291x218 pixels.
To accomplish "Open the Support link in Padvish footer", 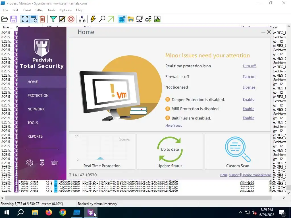I will click(x=234, y=175).
